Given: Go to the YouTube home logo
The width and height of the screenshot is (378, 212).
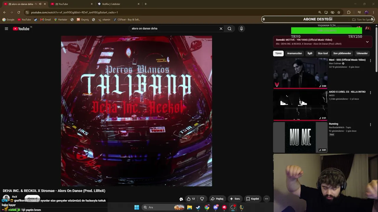Looking at the screenshot, I should pos(21,29).
